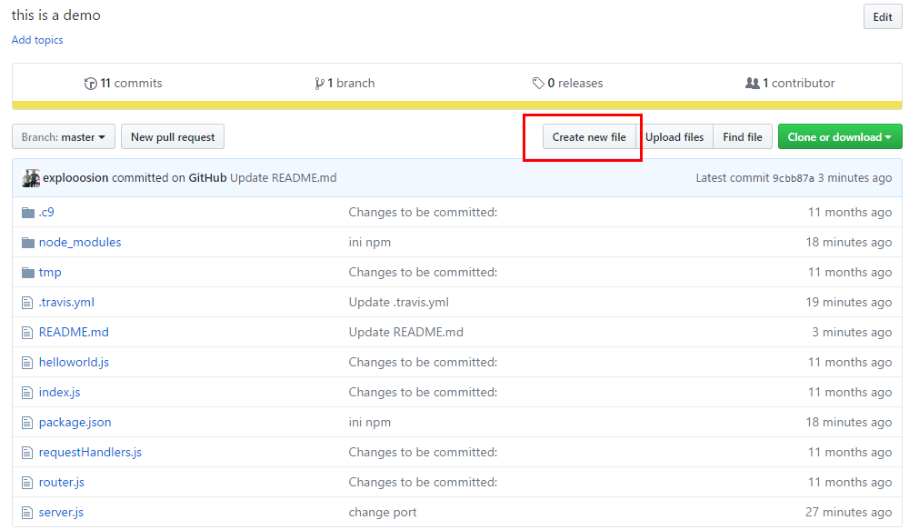Click '27 minutes ago' in server.js row
The width and height of the screenshot is (909, 530).
point(848,513)
